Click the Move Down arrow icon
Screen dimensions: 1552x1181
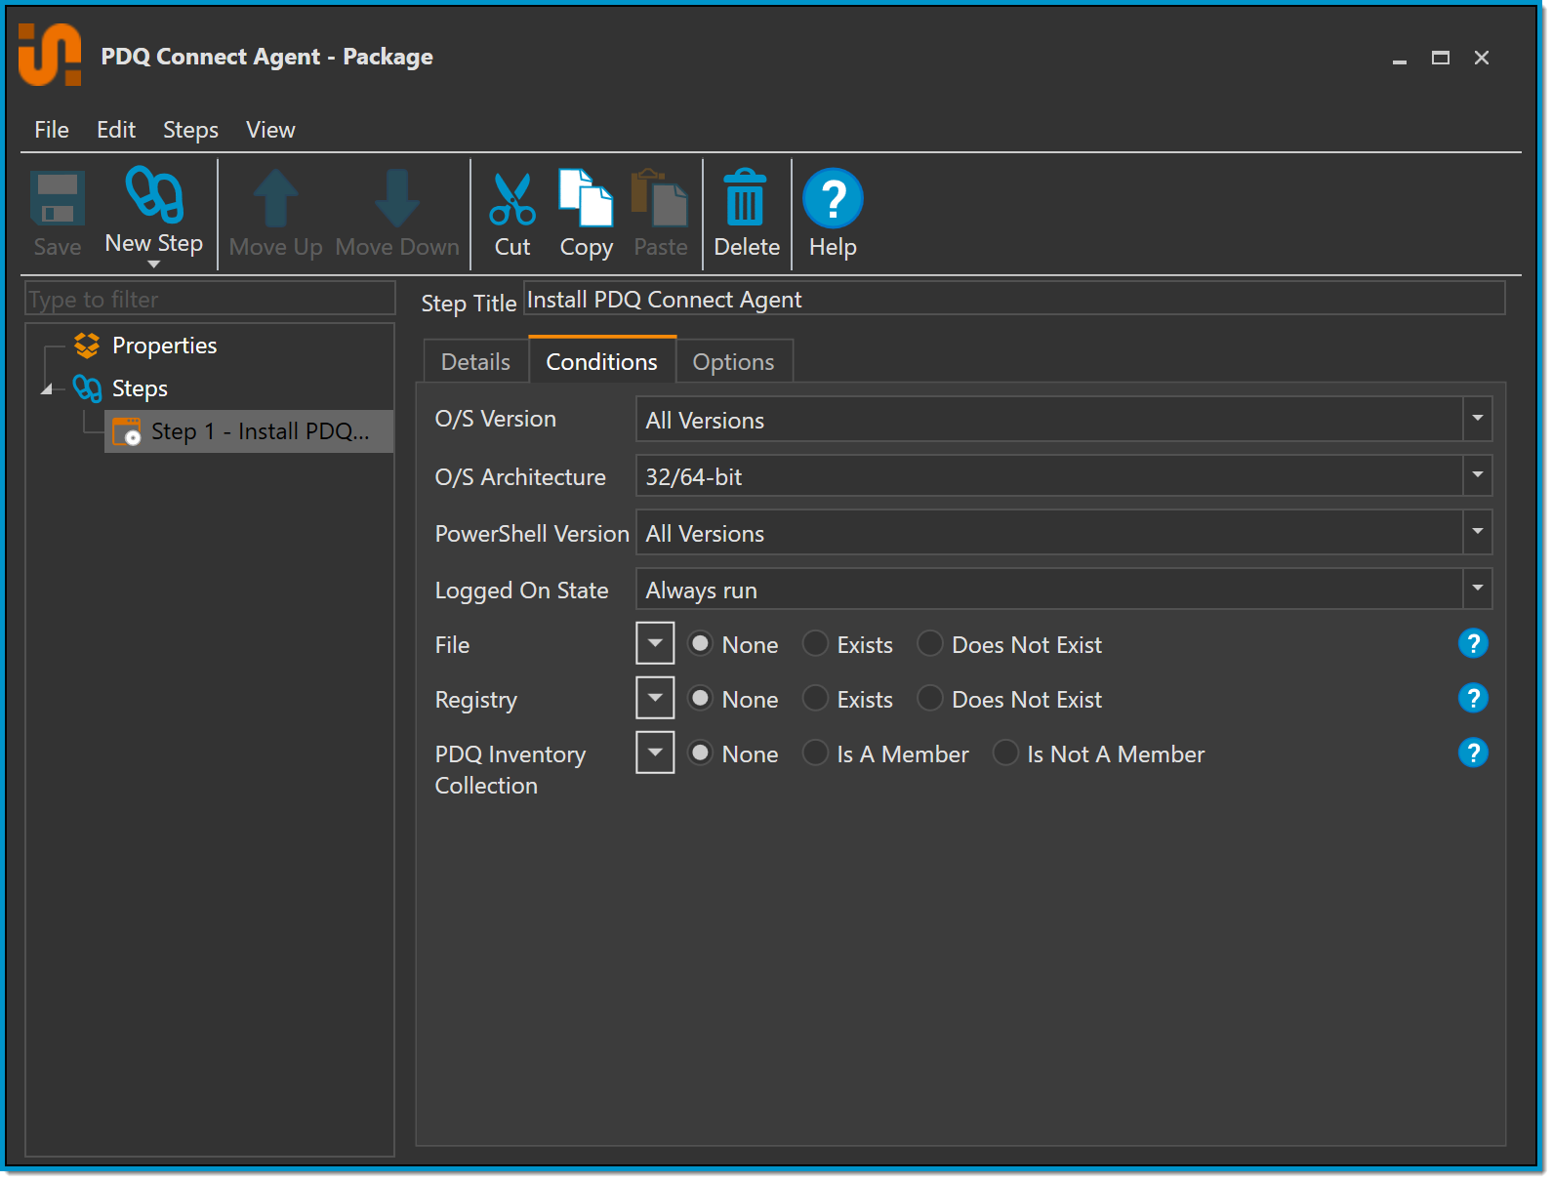pyautogui.click(x=397, y=199)
